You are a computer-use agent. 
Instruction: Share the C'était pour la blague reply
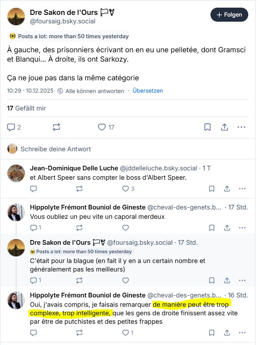pyautogui.click(x=227, y=280)
